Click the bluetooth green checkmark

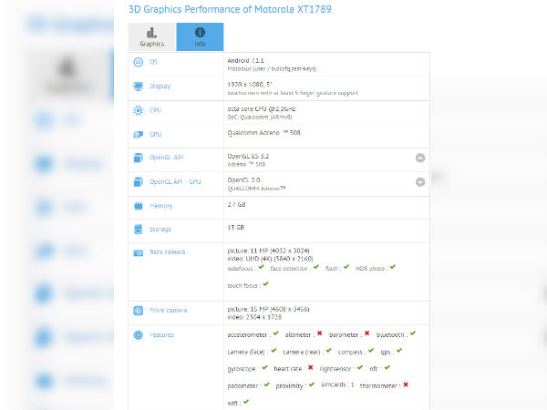click(413, 333)
